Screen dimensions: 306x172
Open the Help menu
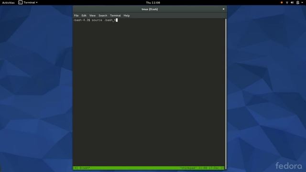coord(127,15)
